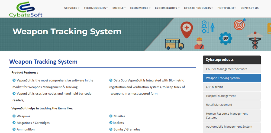Screen dimensions: 271x133
Task: Open Aautomobile Management System link
Action: pos(232,127)
